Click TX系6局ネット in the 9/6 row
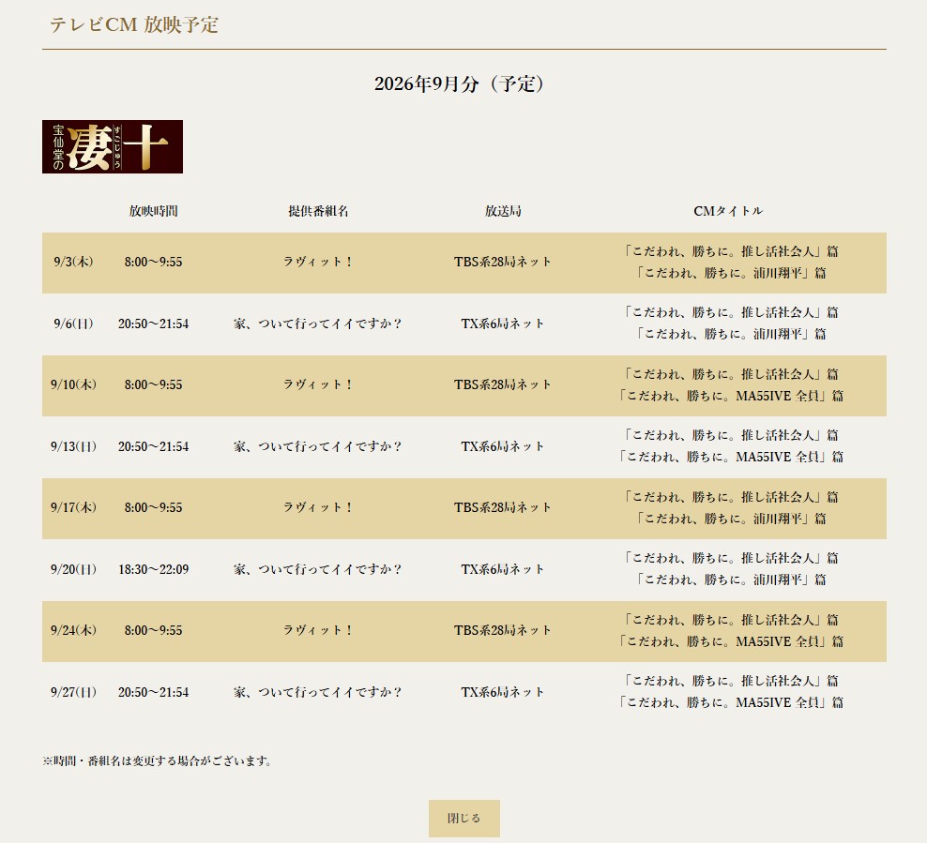Screen dimensions: 927x843 click(503, 324)
